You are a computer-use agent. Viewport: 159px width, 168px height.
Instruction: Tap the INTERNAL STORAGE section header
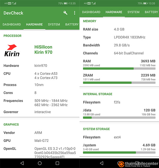pyautogui.click(x=98, y=94)
